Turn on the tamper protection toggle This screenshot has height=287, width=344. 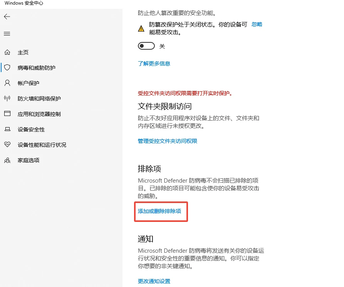(x=146, y=46)
